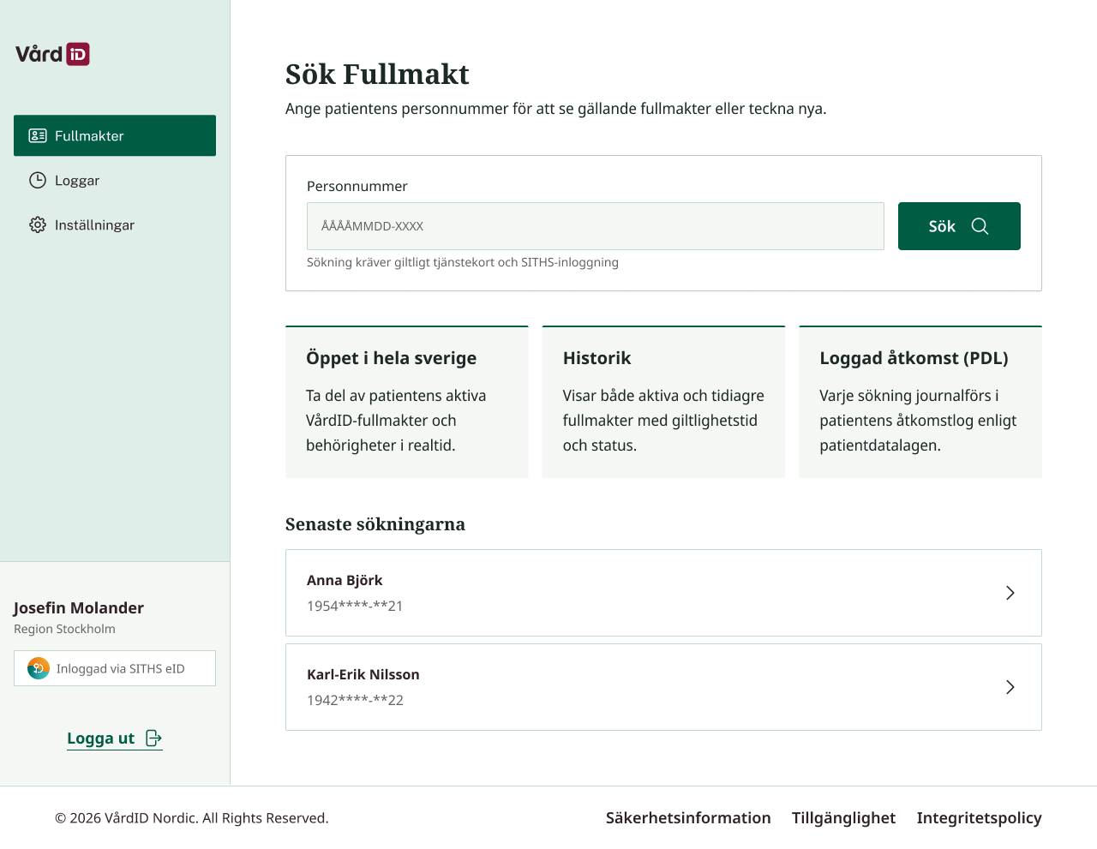The height and width of the screenshot is (849, 1097).
Task: Open the Tillgänglighet footer link
Action: [843, 818]
